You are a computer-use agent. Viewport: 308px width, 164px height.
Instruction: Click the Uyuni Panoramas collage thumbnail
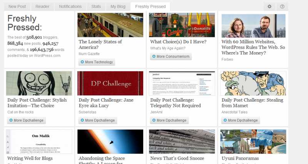coord(253,141)
